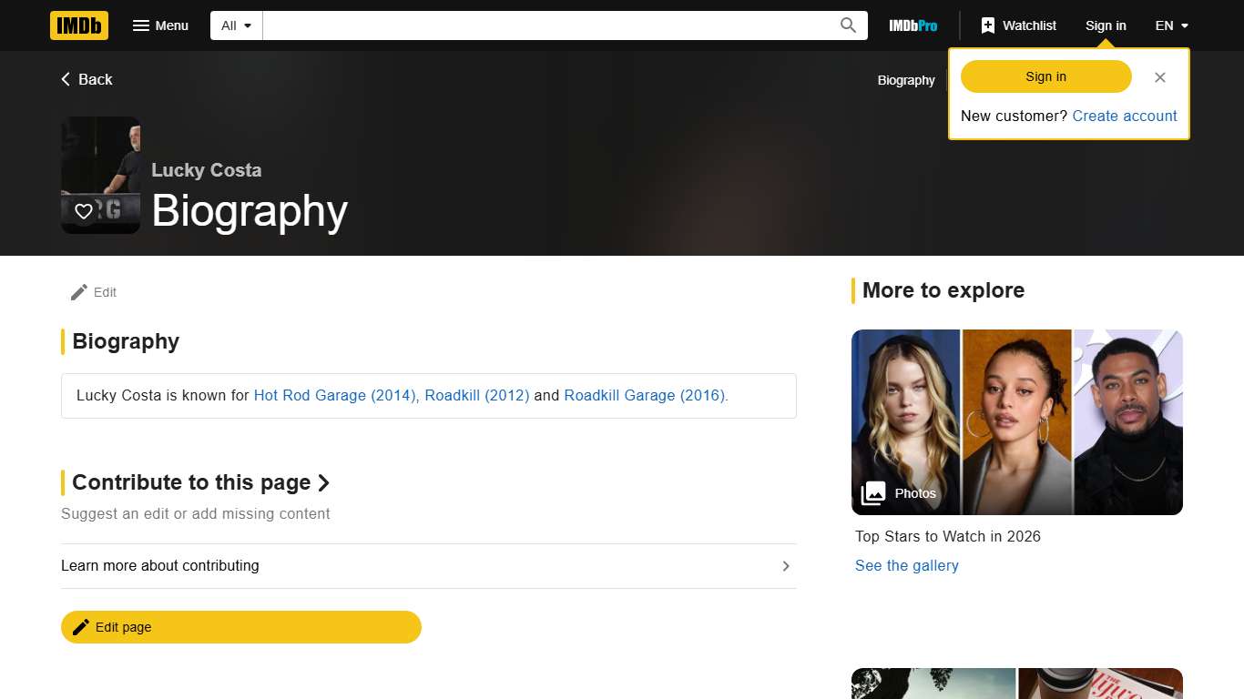
Task: Click the Back arrow chevron
Action: click(64, 79)
